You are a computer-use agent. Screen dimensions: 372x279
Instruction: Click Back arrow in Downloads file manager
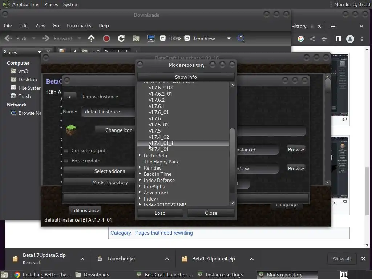(8, 39)
